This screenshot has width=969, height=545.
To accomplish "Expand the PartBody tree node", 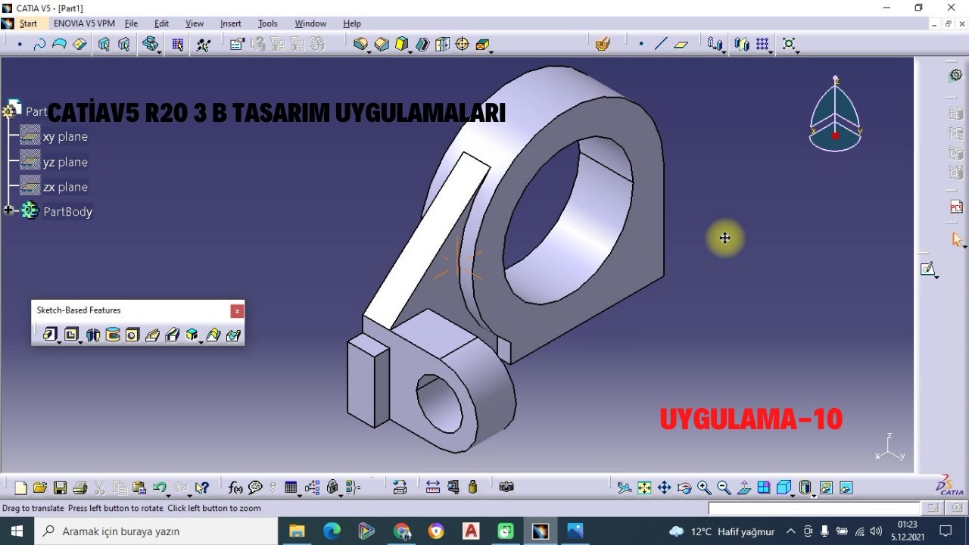I will pyautogui.click(x=9, y=211).
